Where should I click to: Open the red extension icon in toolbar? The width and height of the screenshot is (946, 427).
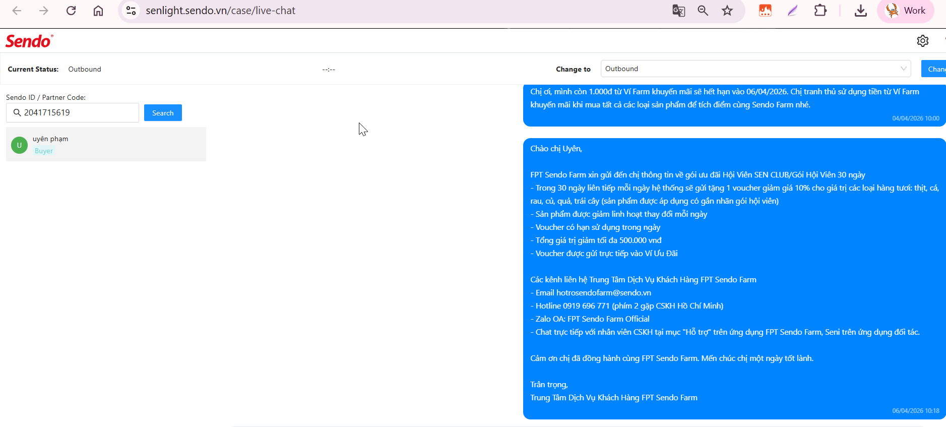click(x=766, y=11)
